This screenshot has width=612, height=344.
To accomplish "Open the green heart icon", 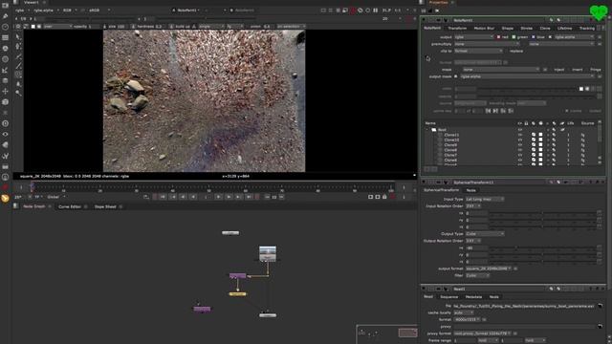I will coord(599,12).
